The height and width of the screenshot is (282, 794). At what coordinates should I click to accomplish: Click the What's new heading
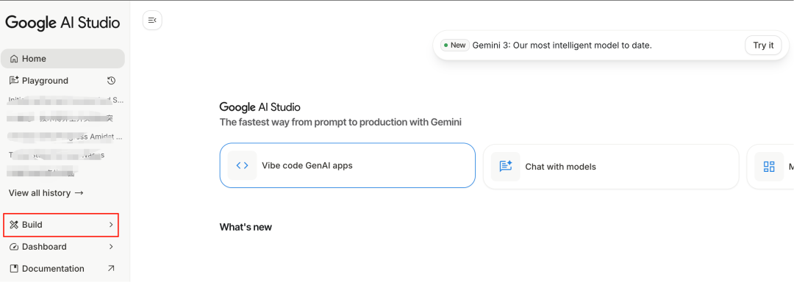(246, 227)
